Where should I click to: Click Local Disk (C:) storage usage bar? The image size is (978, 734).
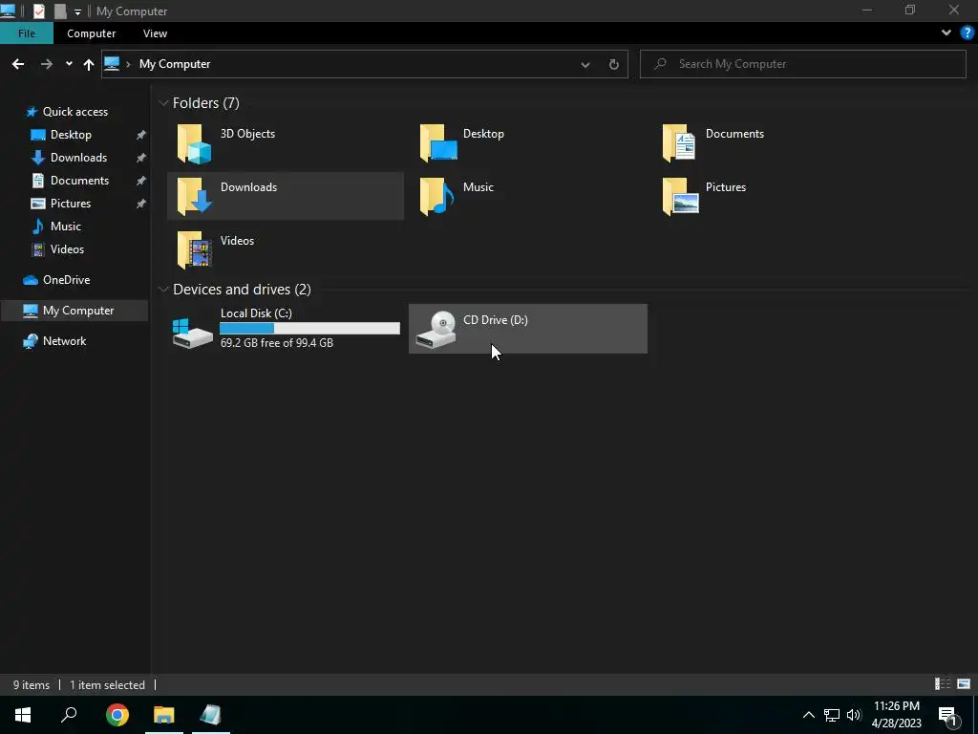tap(309, 329)
